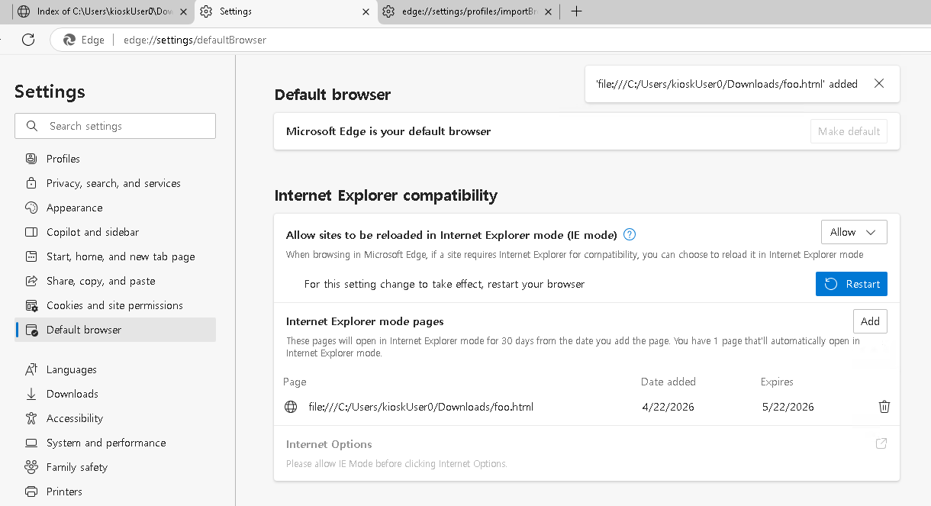This screenshot has height=506, width=931.
Task: Click the globe icon beside foo.html
Action: [x=291, y=407]
